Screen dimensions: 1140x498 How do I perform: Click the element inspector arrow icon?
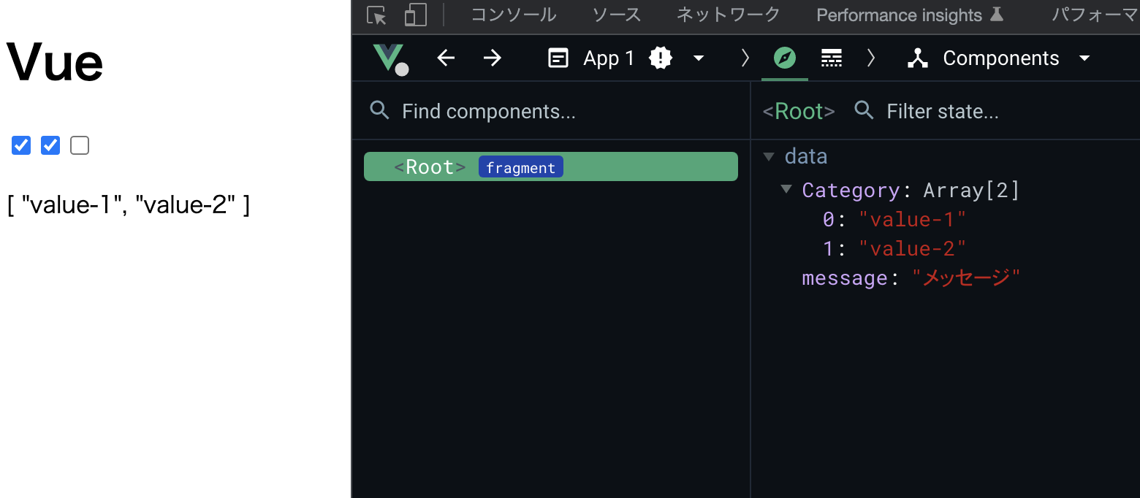coord(376,15)
